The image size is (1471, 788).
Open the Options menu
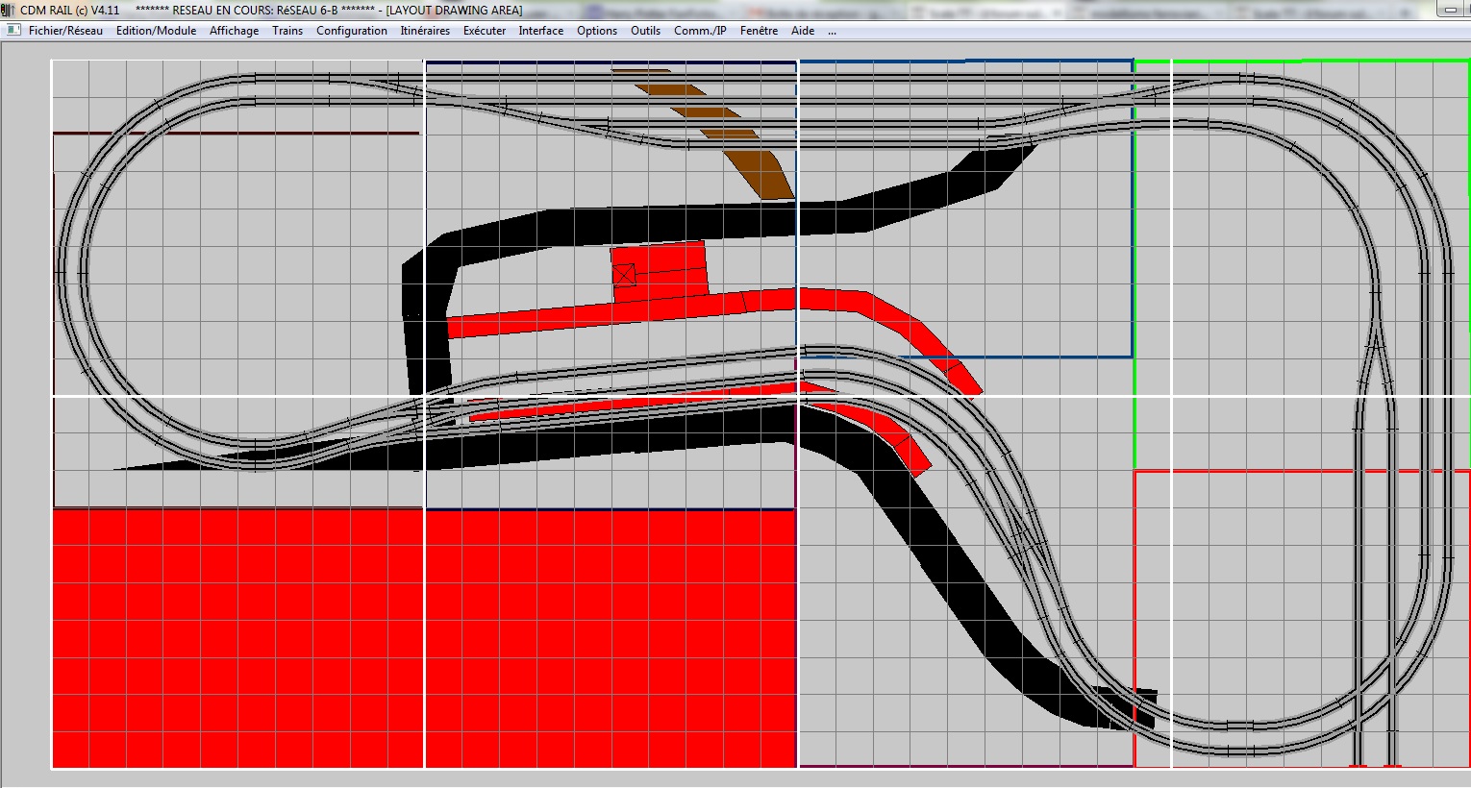597,31
